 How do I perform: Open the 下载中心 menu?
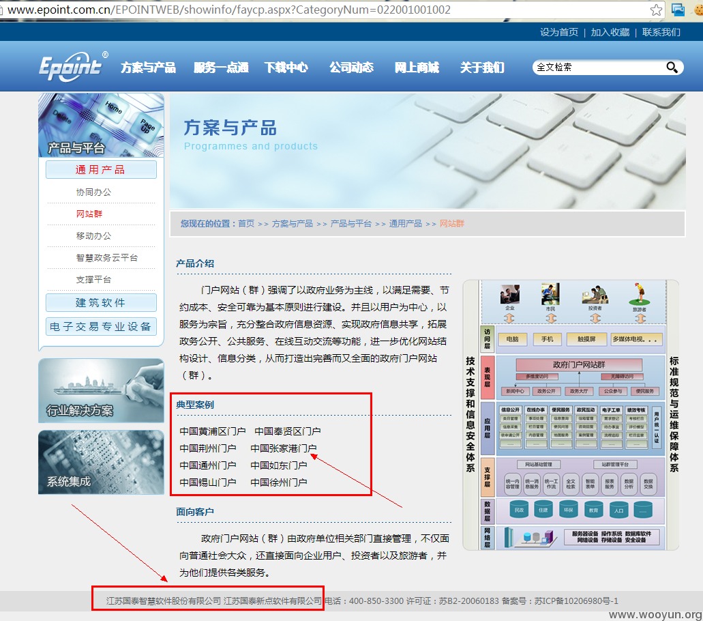(x=286, y=68)
